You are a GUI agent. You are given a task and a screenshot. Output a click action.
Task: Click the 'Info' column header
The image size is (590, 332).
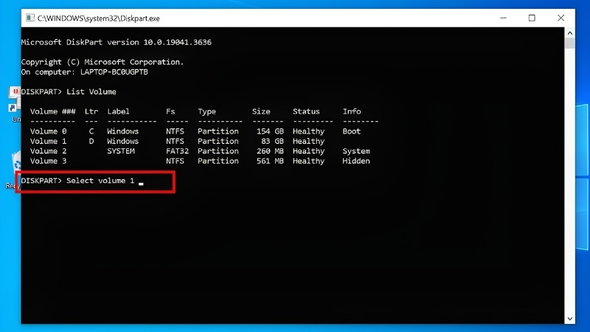click(x=352, y=111)
